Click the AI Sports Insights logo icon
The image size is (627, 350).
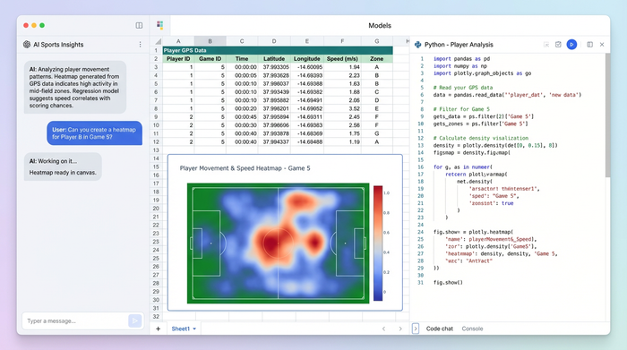point(27,45)
